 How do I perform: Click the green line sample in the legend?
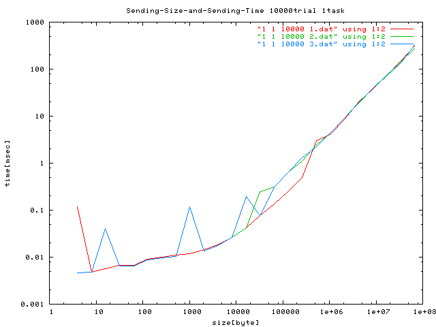click(x=403, y=36)
